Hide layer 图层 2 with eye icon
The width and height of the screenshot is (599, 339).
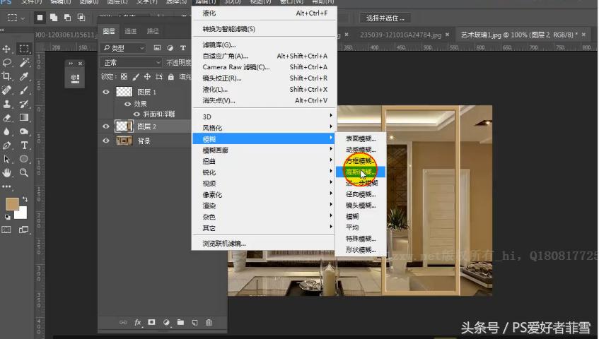click(x=106, y=126)
